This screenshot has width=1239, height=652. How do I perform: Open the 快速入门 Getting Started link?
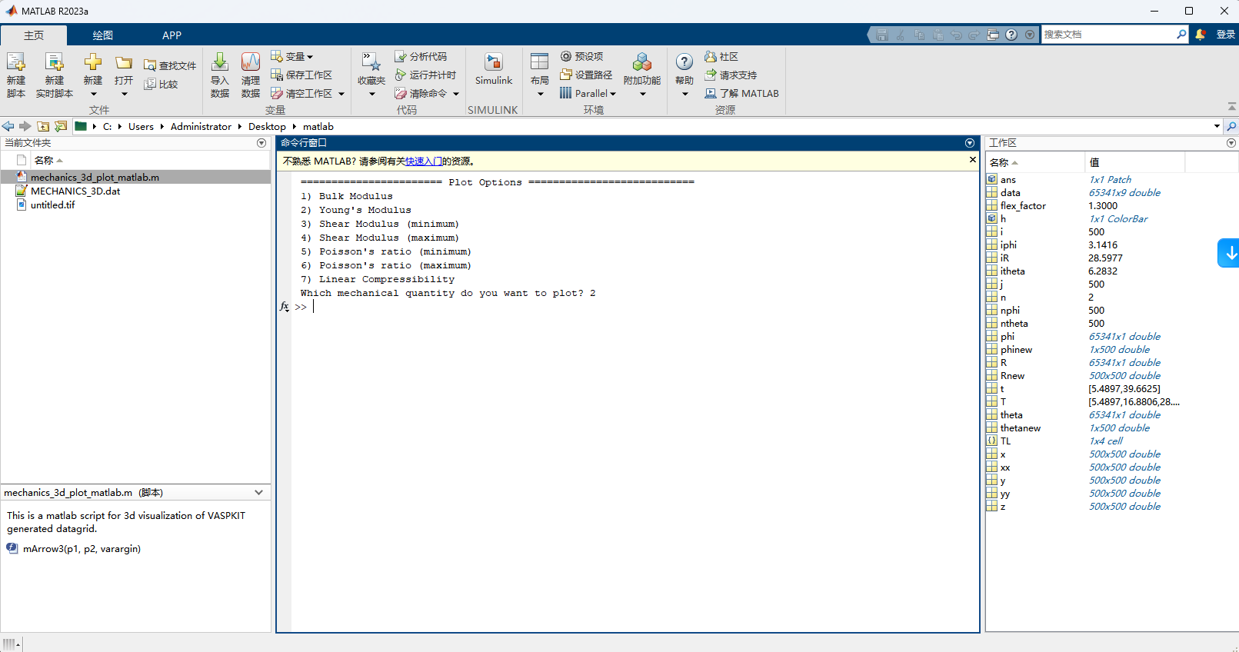click(x=423, y=161)
